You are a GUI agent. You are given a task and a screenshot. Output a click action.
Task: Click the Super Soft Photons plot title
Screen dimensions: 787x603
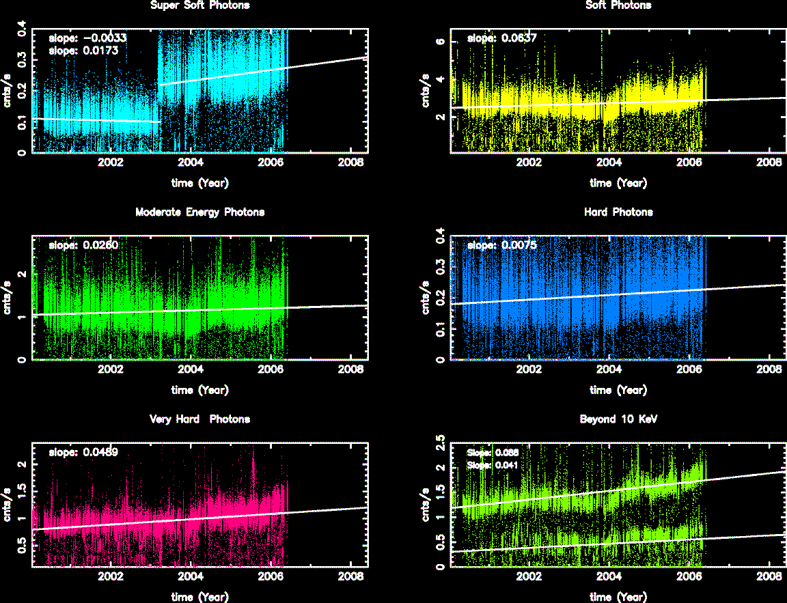[199, 5]
